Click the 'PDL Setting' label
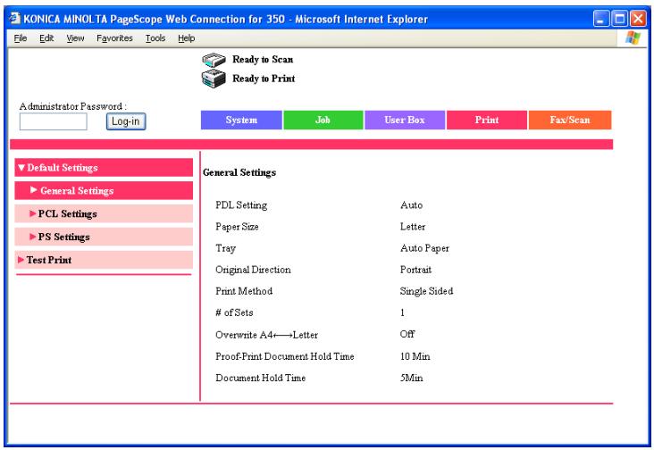 tap(241, 205)
